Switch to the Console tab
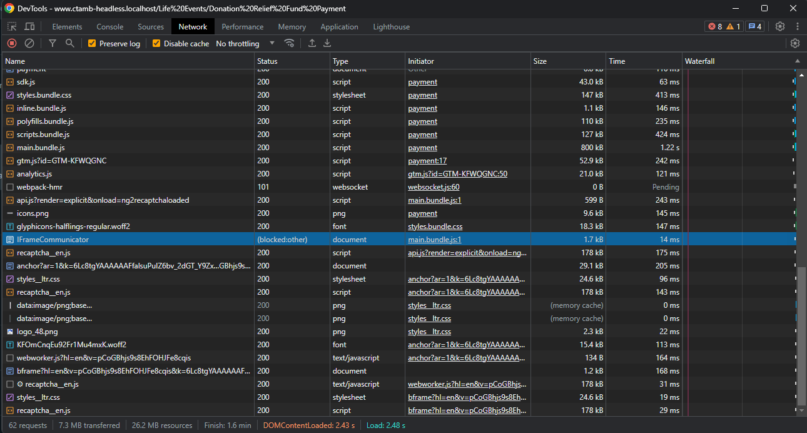This screenshot has width=807, height=433. coord(109,27)
